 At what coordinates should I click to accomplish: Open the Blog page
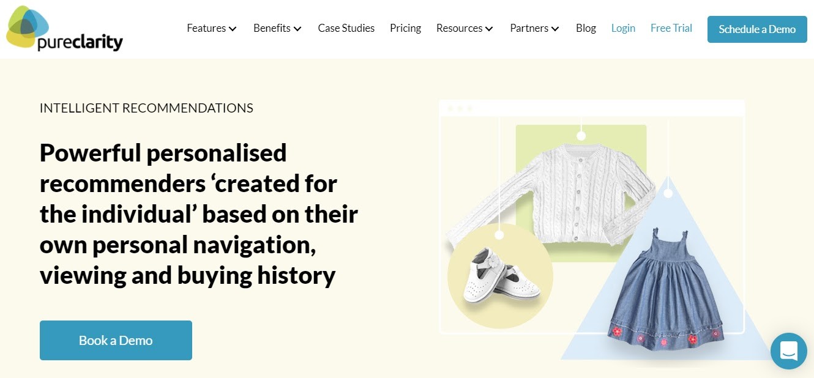pos(586,28)
